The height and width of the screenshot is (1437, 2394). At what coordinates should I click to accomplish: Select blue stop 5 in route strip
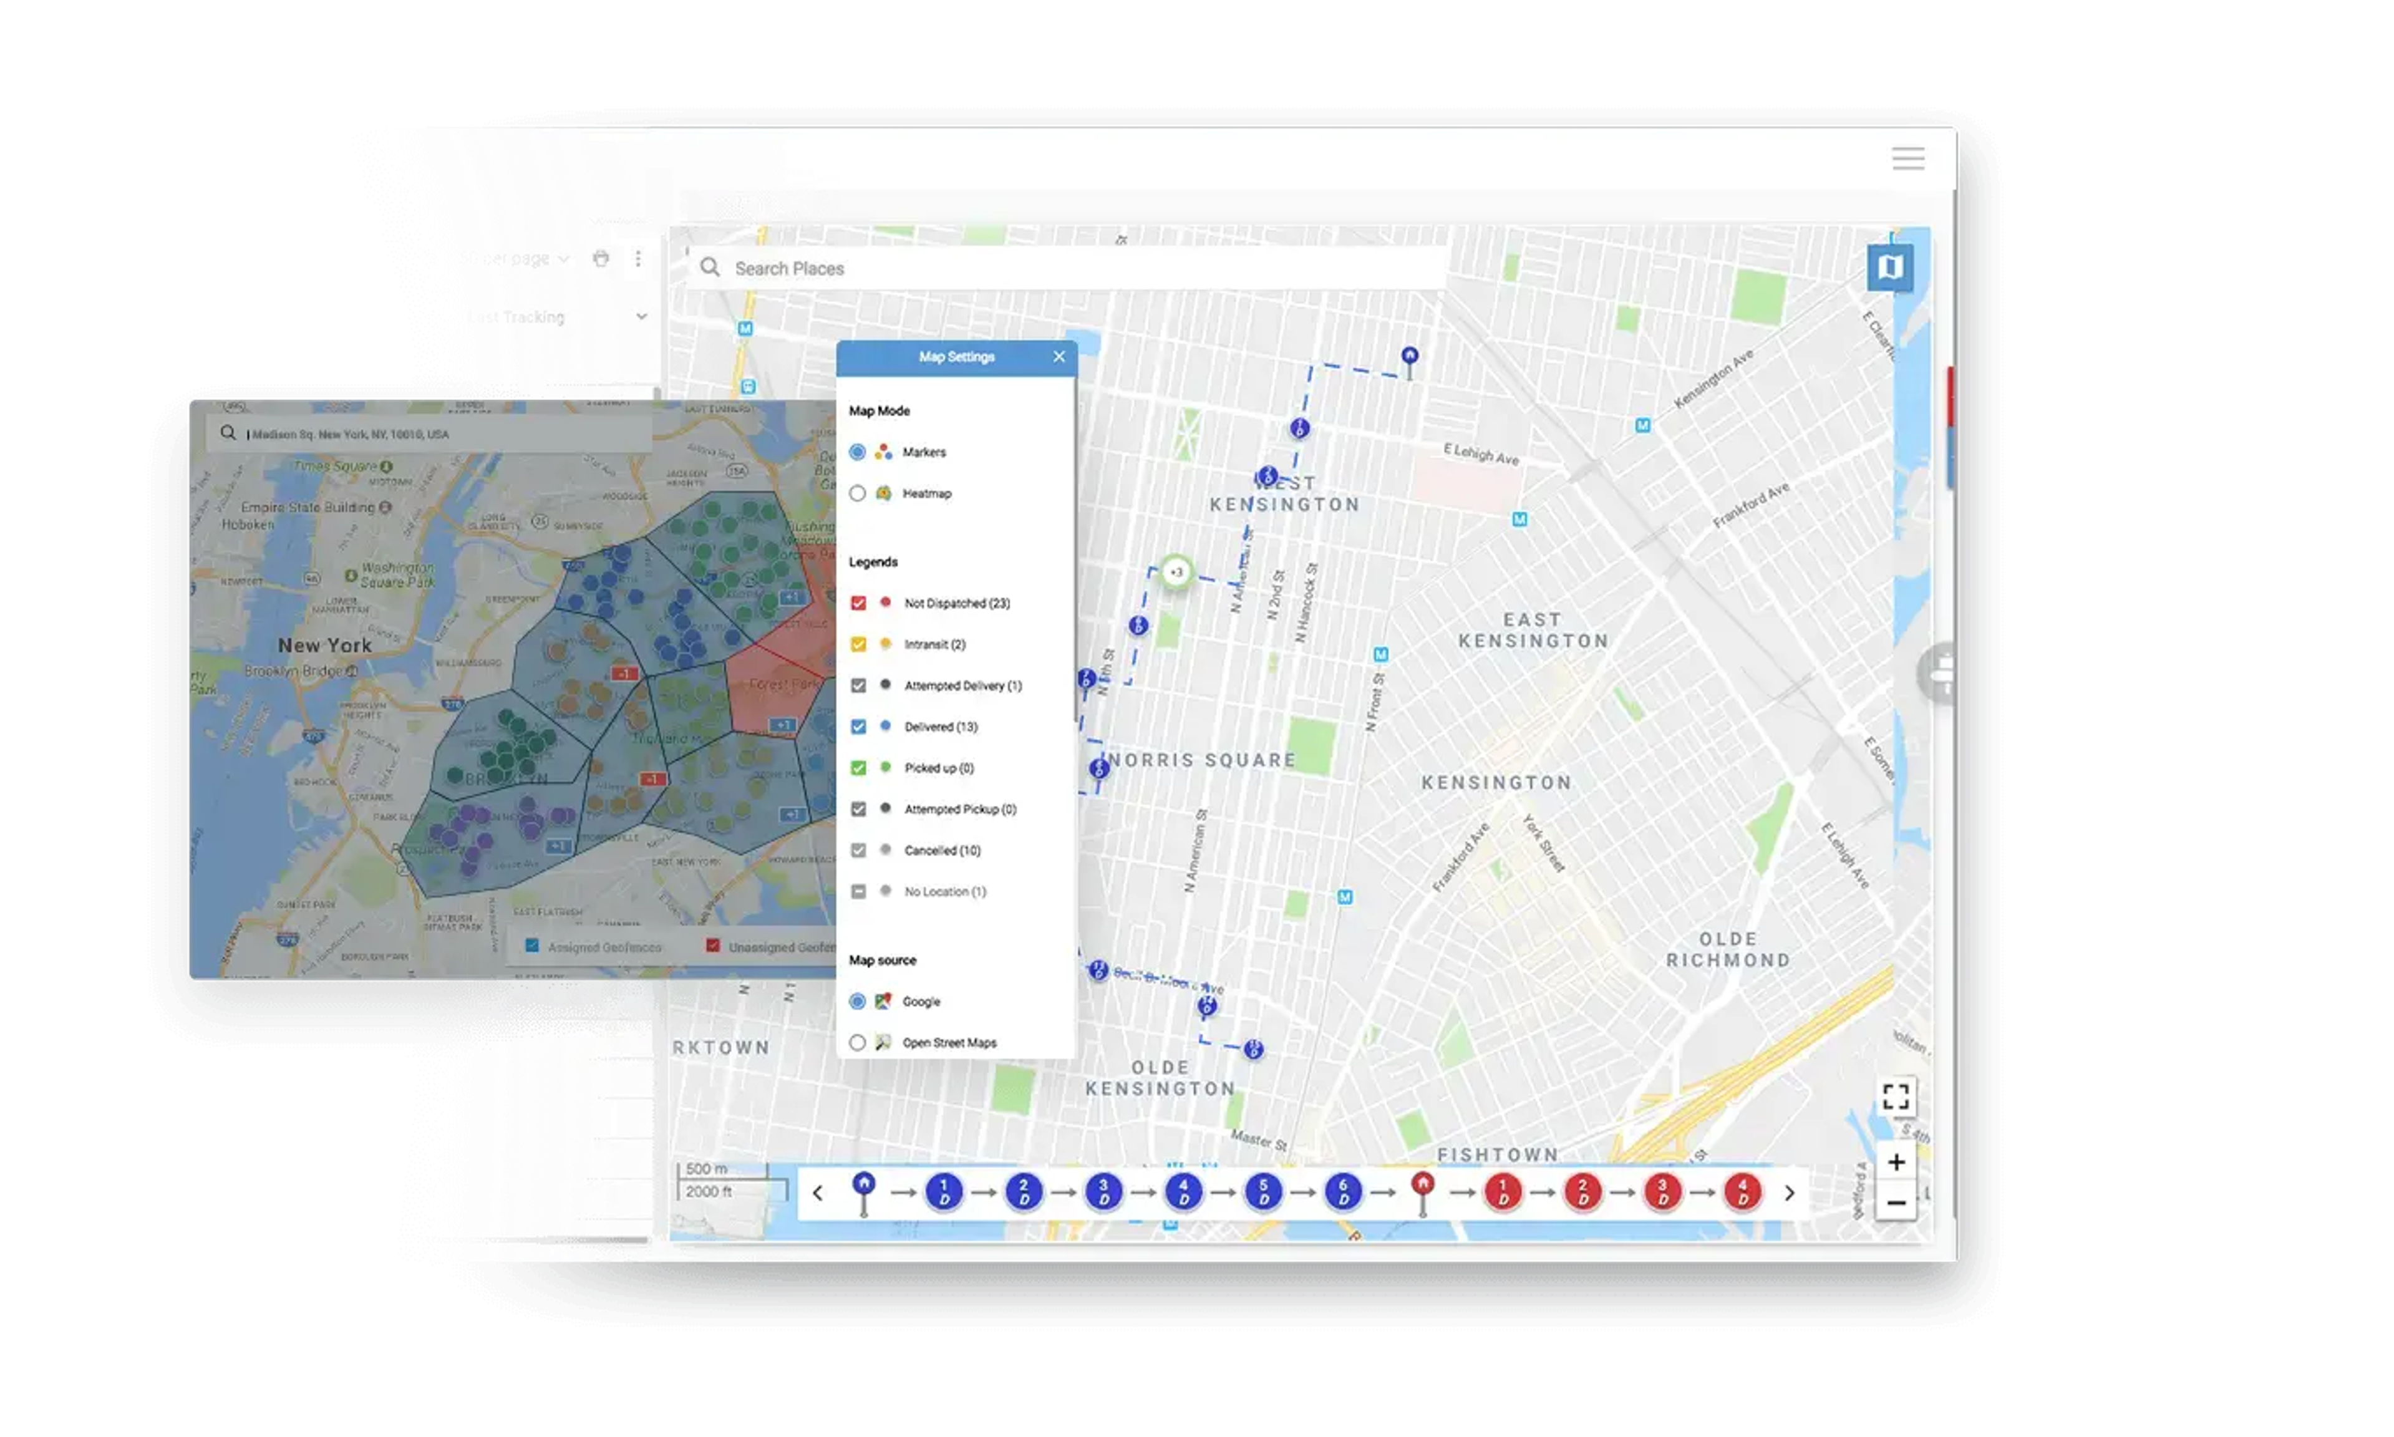[1263, 1193]
